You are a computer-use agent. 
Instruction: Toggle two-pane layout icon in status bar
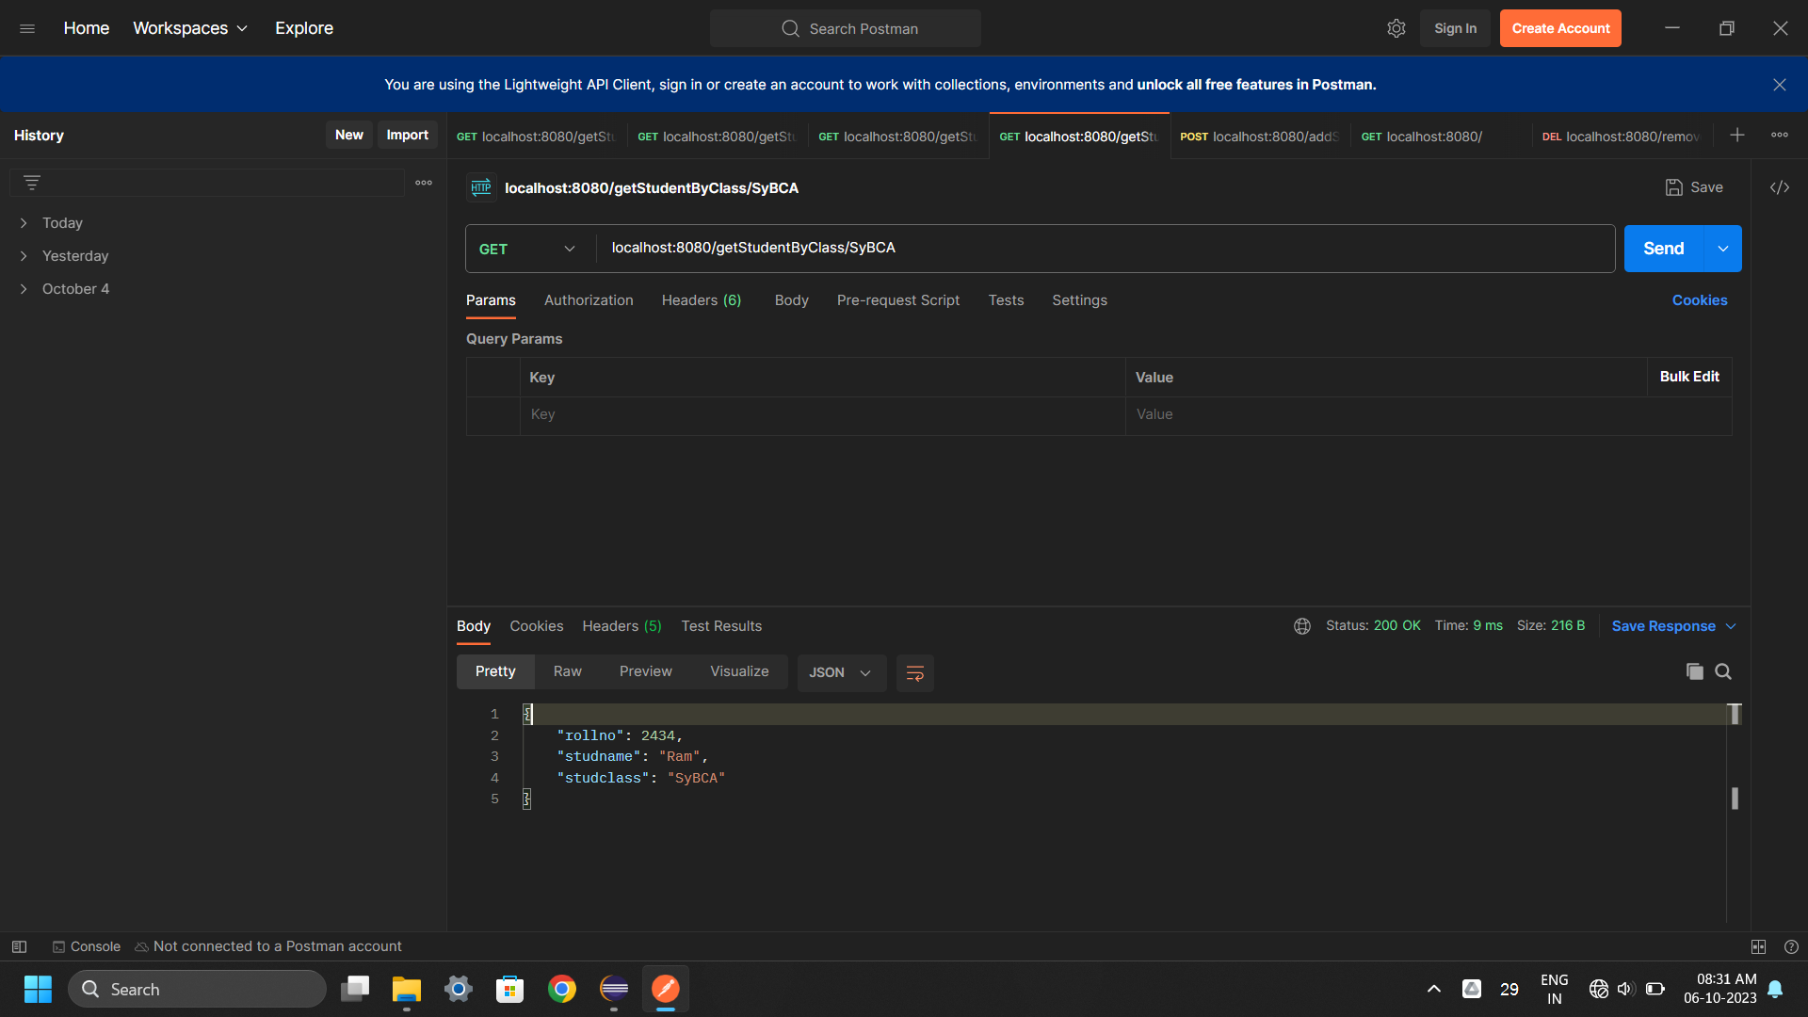click(1758, 946)
